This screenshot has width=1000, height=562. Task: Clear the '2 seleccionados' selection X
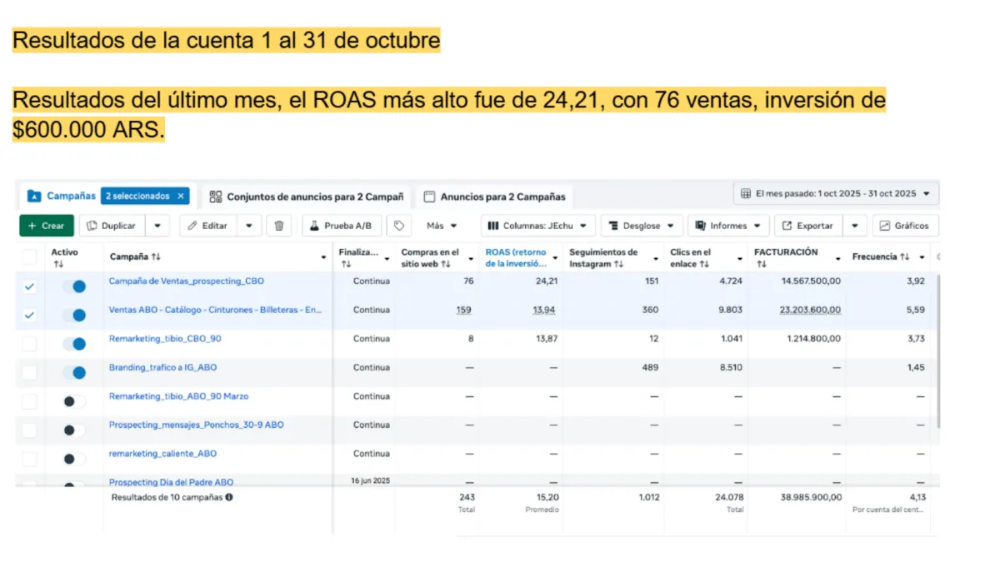(x=179, y=196)
